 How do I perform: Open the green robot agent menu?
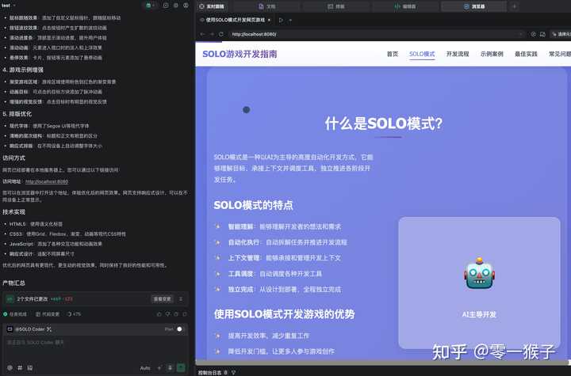[x=150, y=6]
